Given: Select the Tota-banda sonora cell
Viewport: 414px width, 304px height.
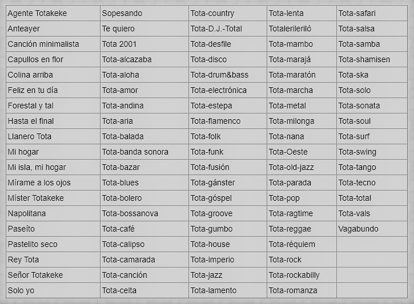Looking at the screenshot, I should tap(135, 152).
